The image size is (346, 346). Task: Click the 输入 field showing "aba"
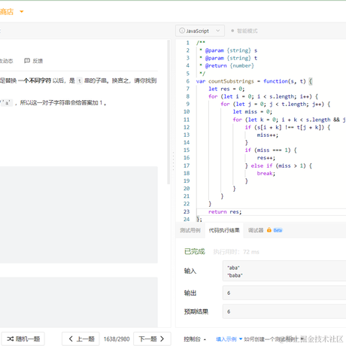tap(284, 271)
